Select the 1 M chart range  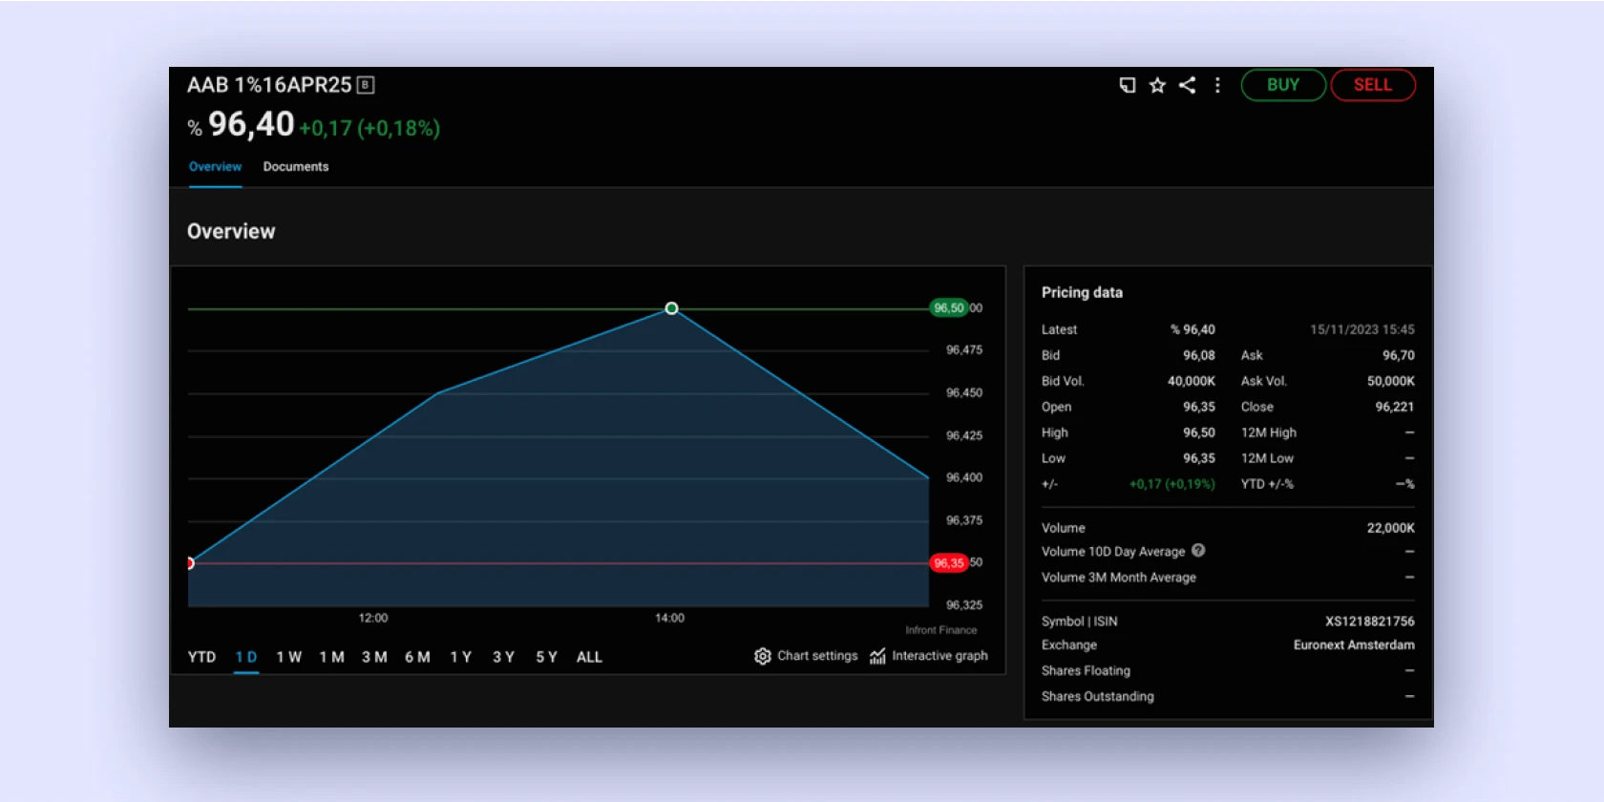pyautogui.click(x=331, y=657)
